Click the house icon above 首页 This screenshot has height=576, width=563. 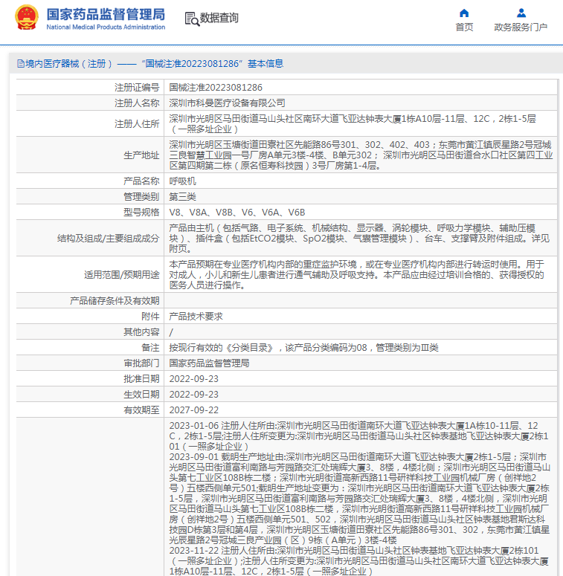point(464,13)
